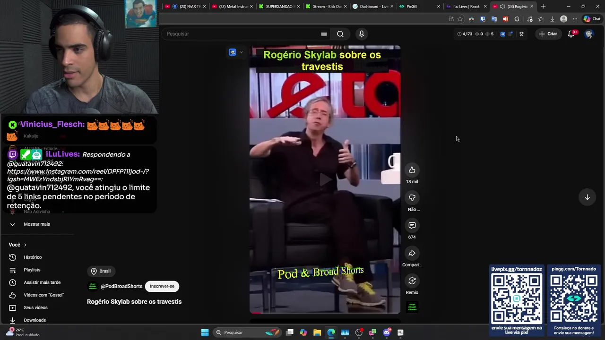Open the browser profile icon
The image size is (605, 340).
coord(563,19)
